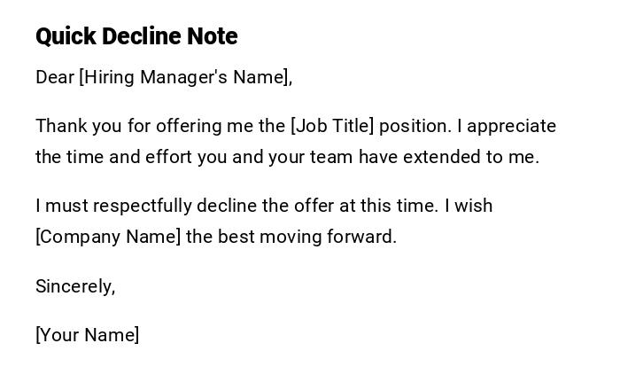This screenshot has height=390, width=620.
Task: Click the [Your Name] signature placeholder
Action: point(87,335)
